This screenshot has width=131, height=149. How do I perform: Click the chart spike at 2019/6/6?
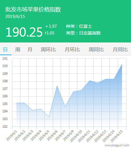57,86
